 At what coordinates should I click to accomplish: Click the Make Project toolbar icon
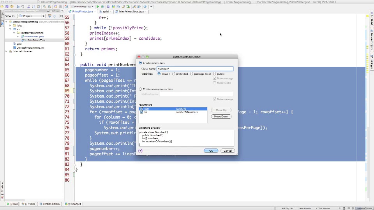[66, 7]
